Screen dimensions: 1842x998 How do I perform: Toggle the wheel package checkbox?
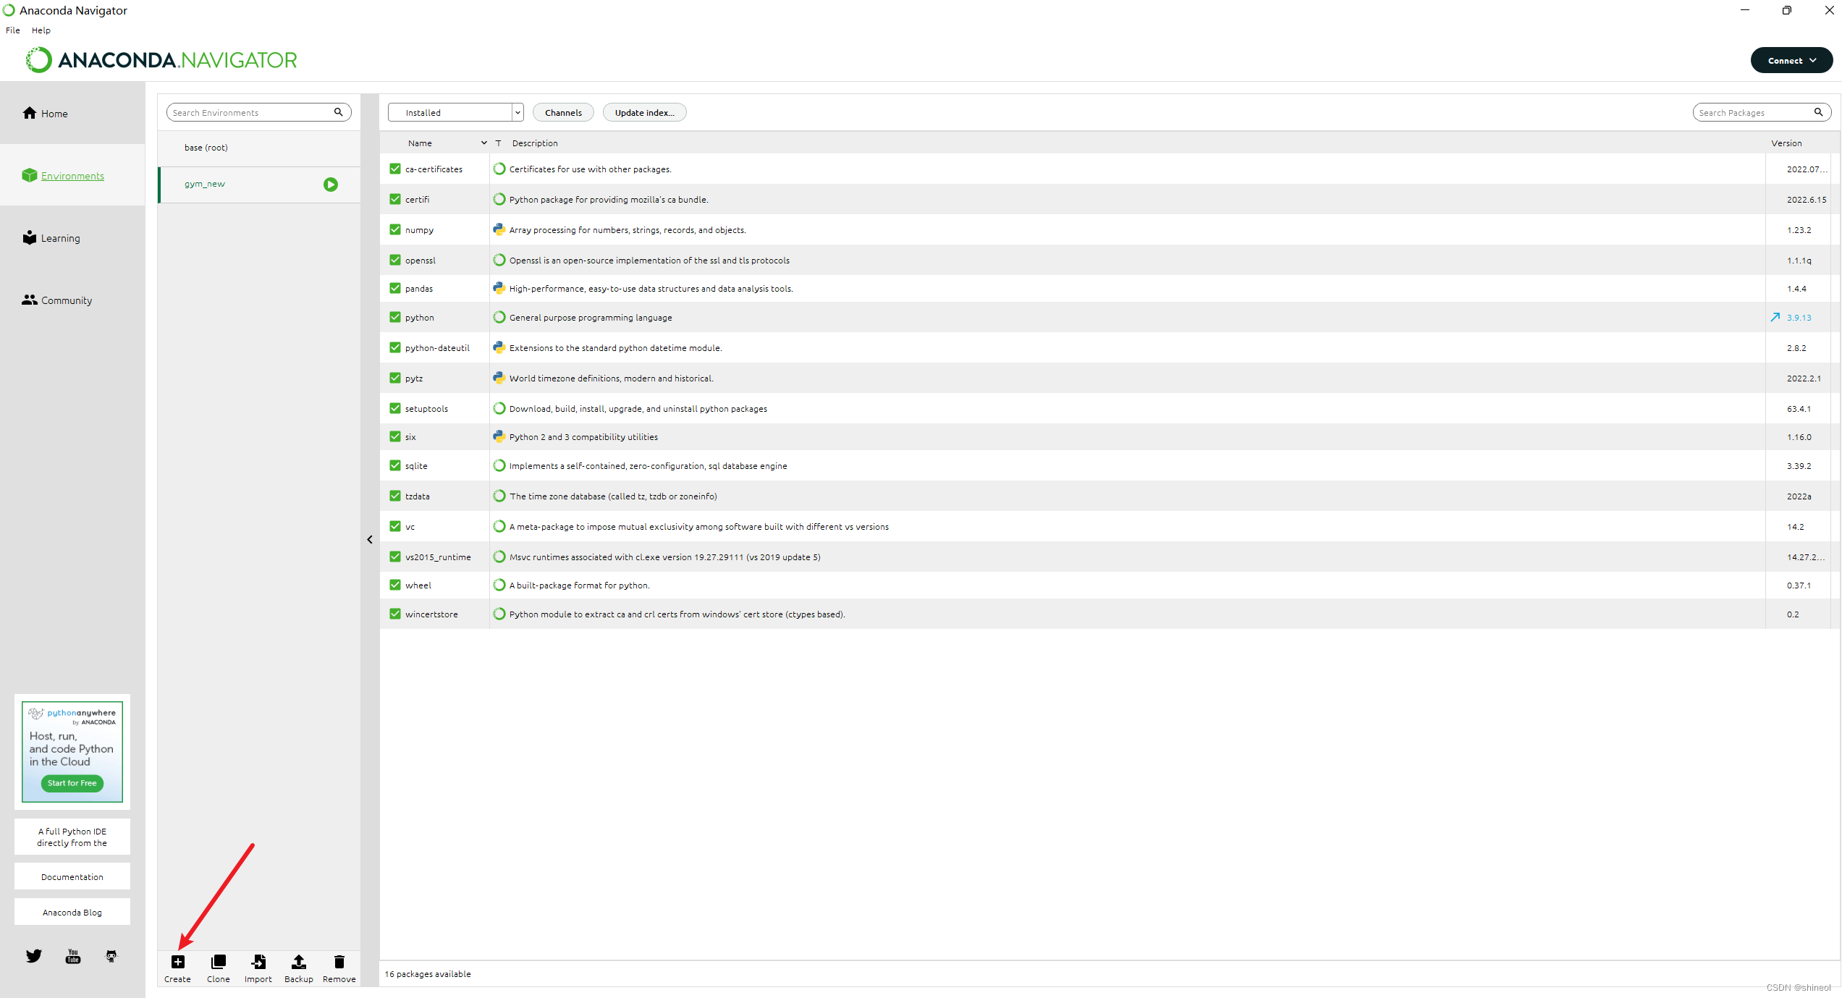pyautogui.click(x=395, y=585)
